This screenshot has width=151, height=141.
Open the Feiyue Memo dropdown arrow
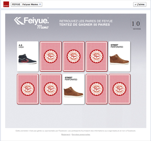pos(40,4)
